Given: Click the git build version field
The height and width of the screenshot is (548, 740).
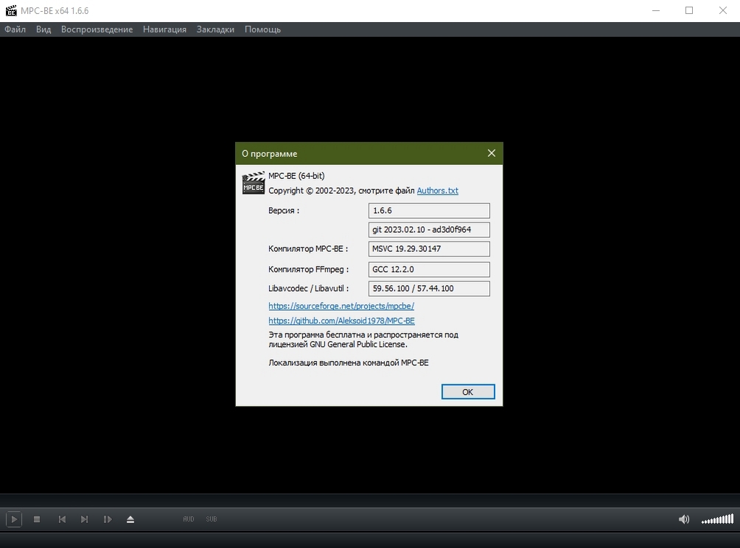Looking at the screenshot, I should pos(429,230).
